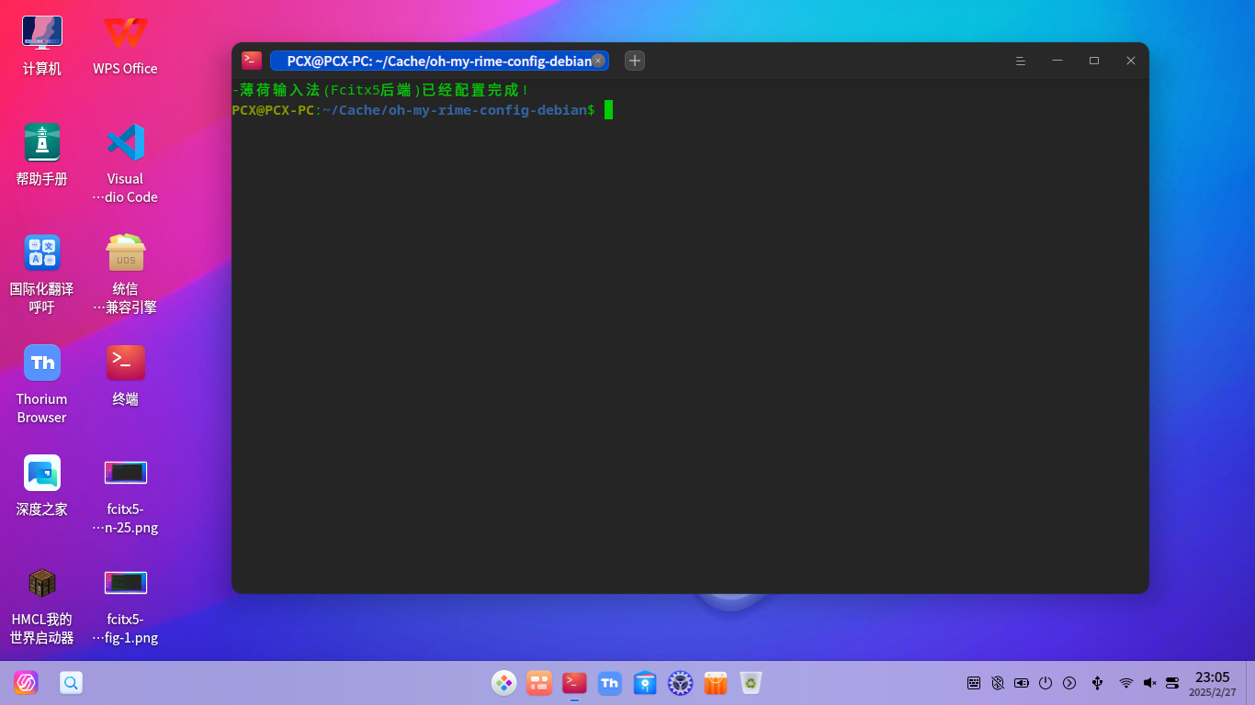1255x705 pixels.
Task: Close the oh-my-rime-config-debian terminal tab
Action: click(598, 61)
